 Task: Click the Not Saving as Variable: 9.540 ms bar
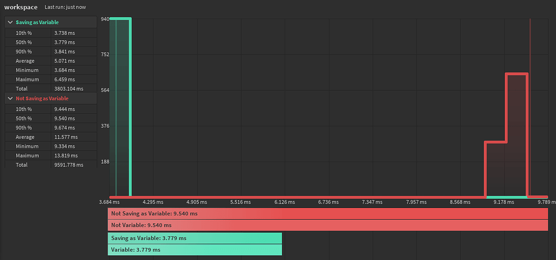328,214
